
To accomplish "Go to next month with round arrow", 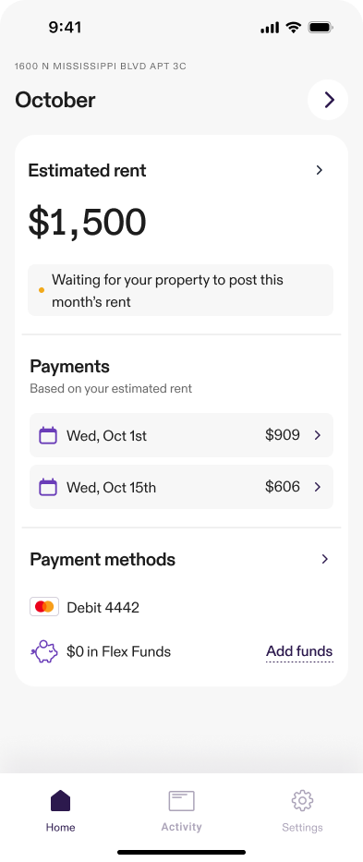I will 328,100.
